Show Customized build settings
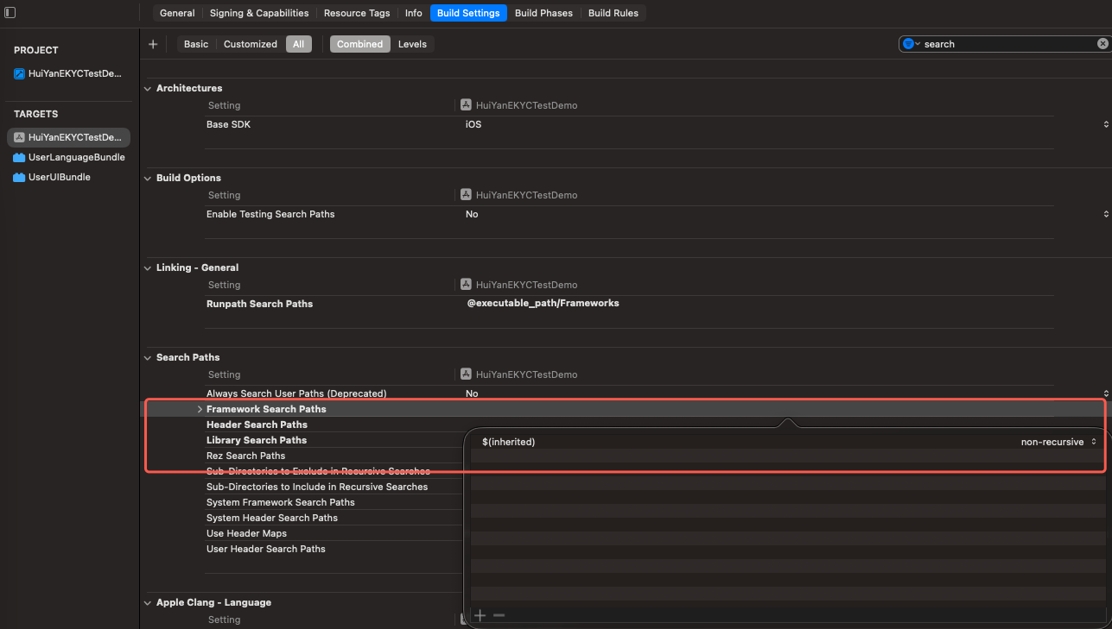The width and height of the screenshot is (1112, 629). [251, 44]
